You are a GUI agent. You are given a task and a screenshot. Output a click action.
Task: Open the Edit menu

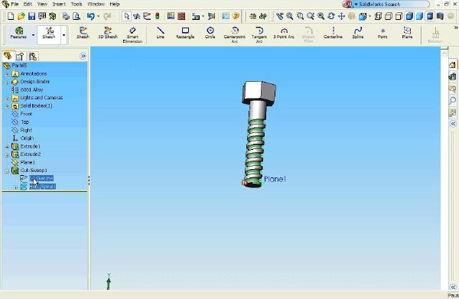pyautogui.click(x=28, y=4)
